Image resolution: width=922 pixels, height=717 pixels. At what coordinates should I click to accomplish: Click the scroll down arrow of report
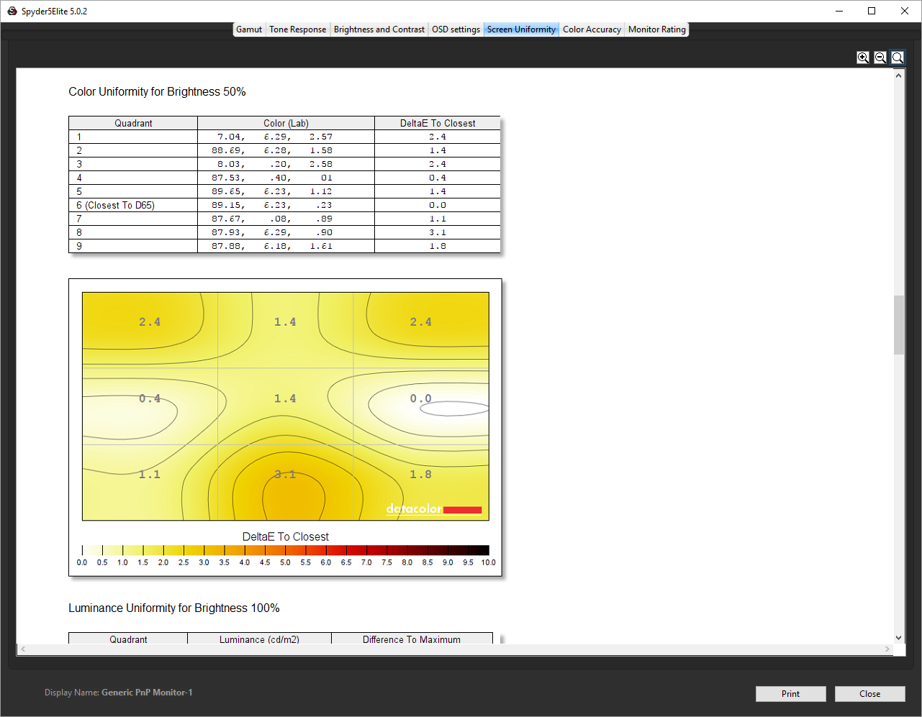(898, 637)
